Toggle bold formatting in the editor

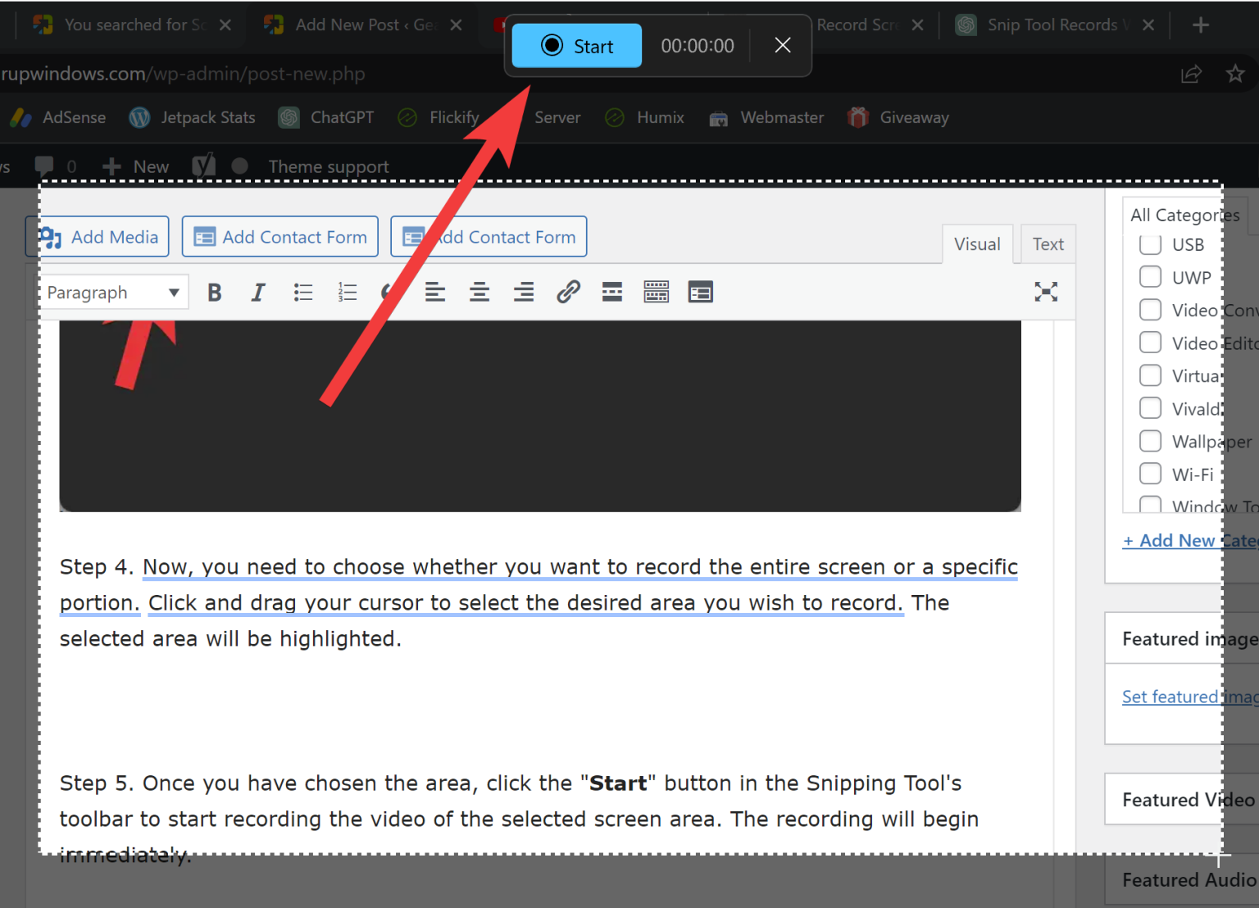click(x=214, y=292)
